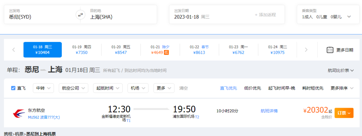
Task: Open the 中转 transfer dropdown
Action: [x=43, y=88]
